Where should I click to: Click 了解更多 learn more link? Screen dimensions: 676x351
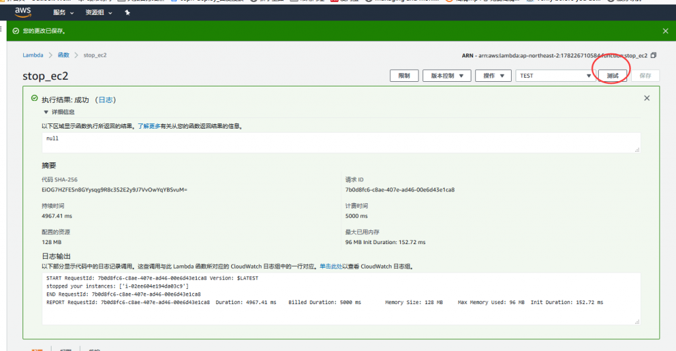click(x=149, y=125)
